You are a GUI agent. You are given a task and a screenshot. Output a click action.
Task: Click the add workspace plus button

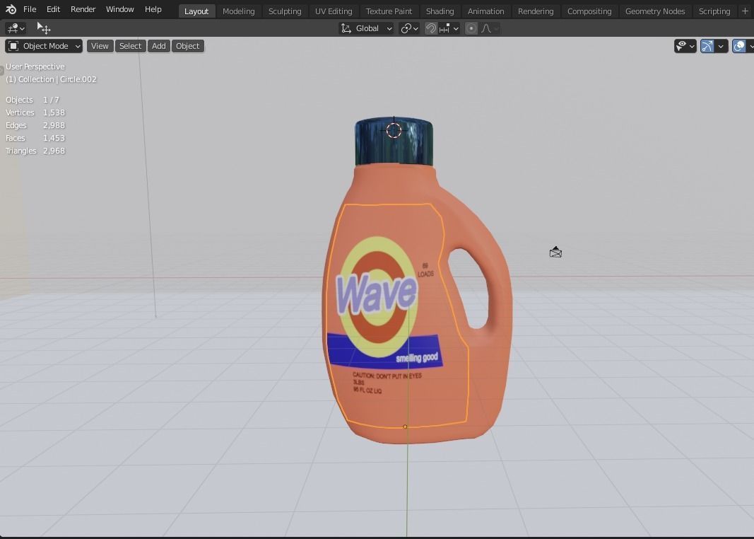click(746, 11)
